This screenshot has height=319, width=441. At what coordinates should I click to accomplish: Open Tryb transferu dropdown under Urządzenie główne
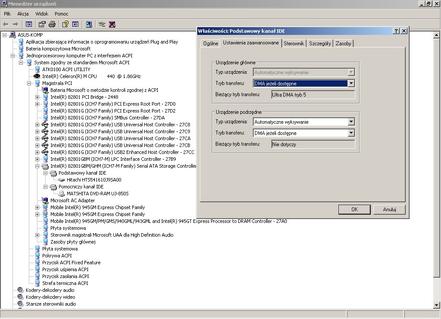351,83
